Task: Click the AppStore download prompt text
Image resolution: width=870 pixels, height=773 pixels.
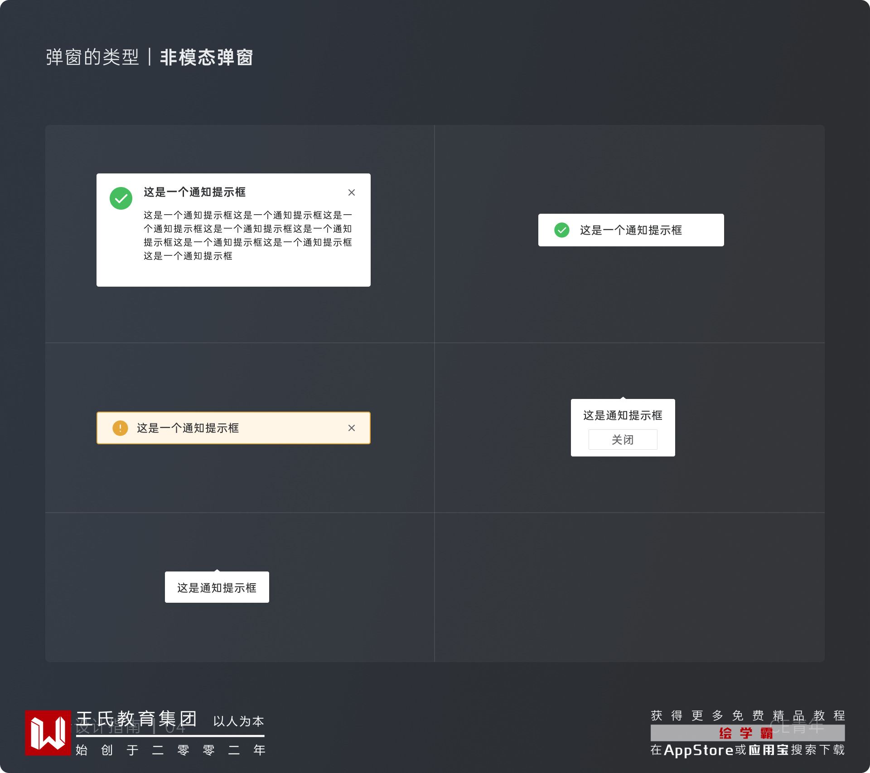Action: click(747, 750)
